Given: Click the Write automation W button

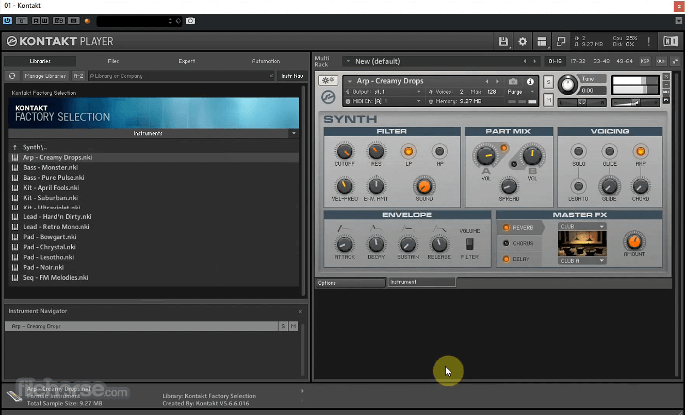Looking at the screenshot, I should (x=44, y=21).
